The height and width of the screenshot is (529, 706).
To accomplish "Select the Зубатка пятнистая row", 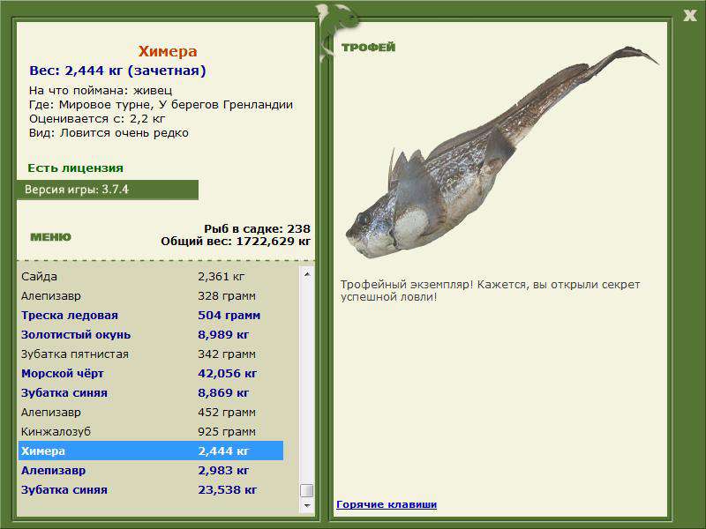I will point(151,354).
